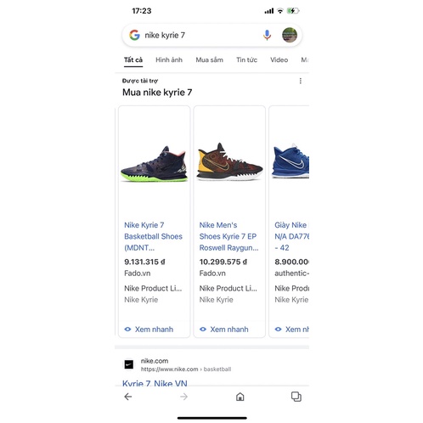The image size is (423, 423).
Task: Select Fado.vn seller under Roswell Raygun card
Action: (212, 274)
